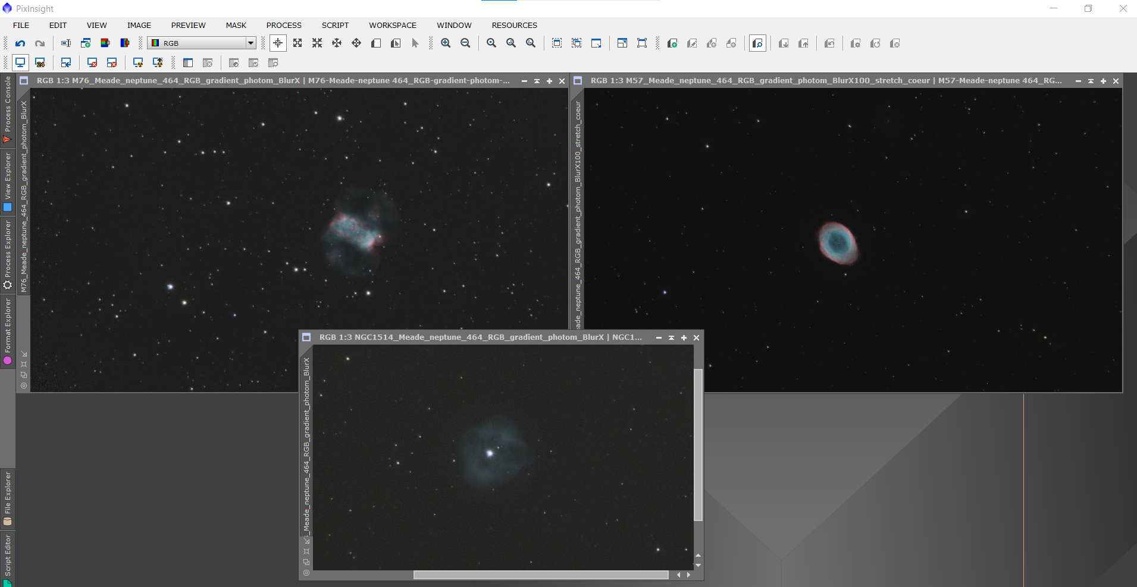
Task: Click the fit window dashed-frame icon
Action: click(x=557, y=43)
